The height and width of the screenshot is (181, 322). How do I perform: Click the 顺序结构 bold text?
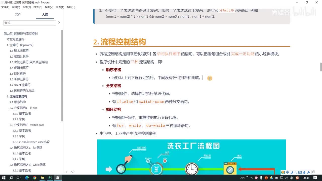[x=113, y=70]
